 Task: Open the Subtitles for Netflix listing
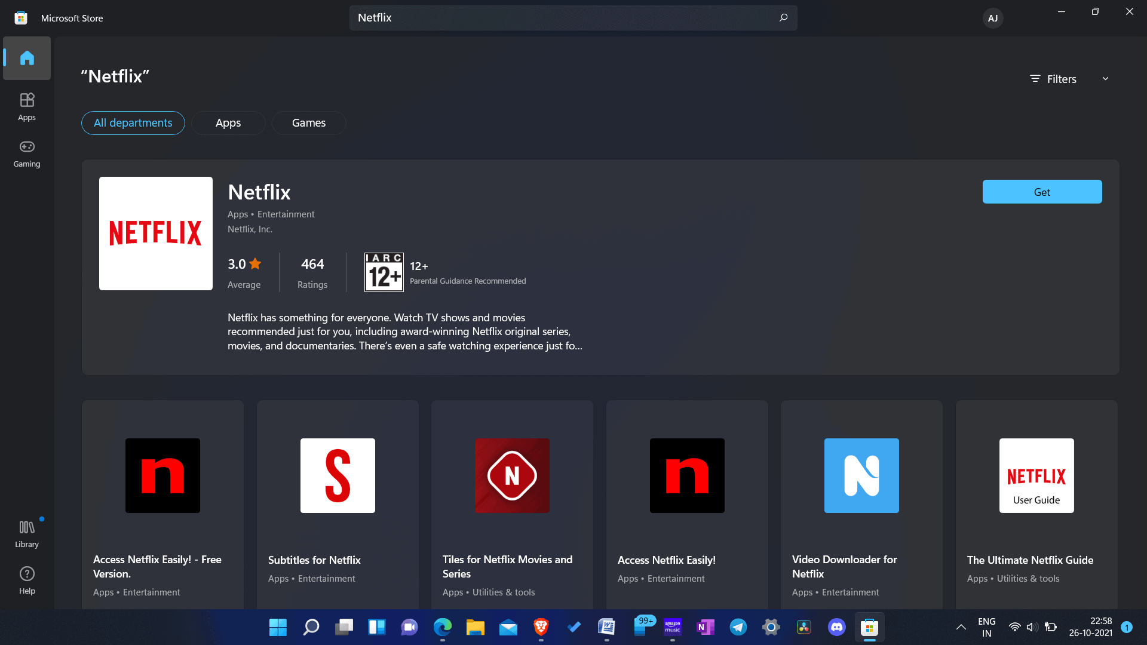click(337, 502)
